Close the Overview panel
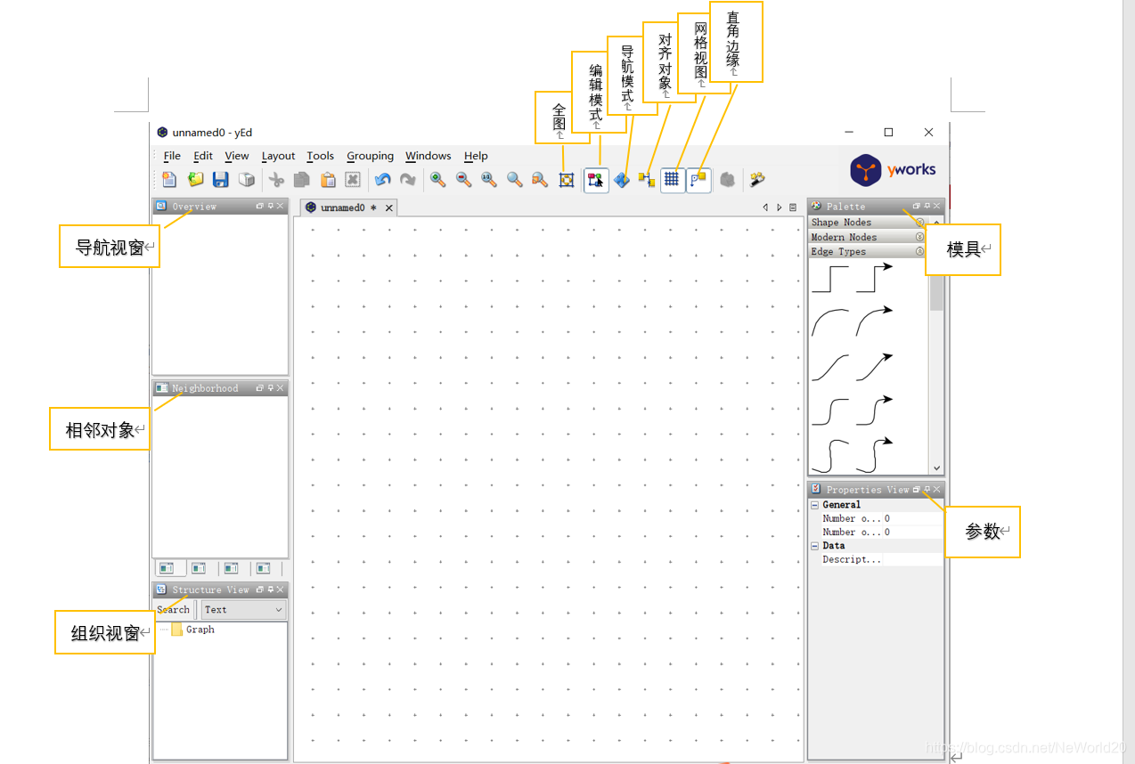The width and height of the screenshot is (1135, 764). click(281, 206)
